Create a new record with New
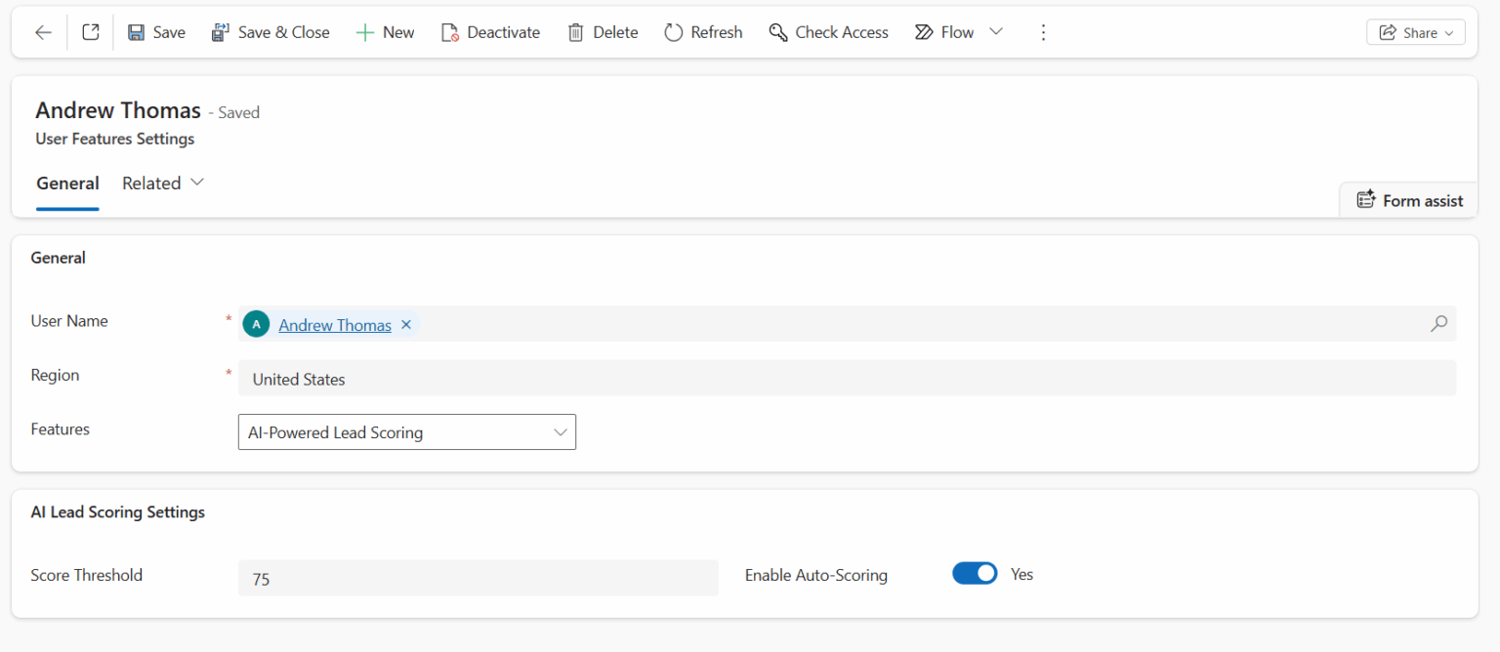This screenshot has height=652, width=1500. 385,32
